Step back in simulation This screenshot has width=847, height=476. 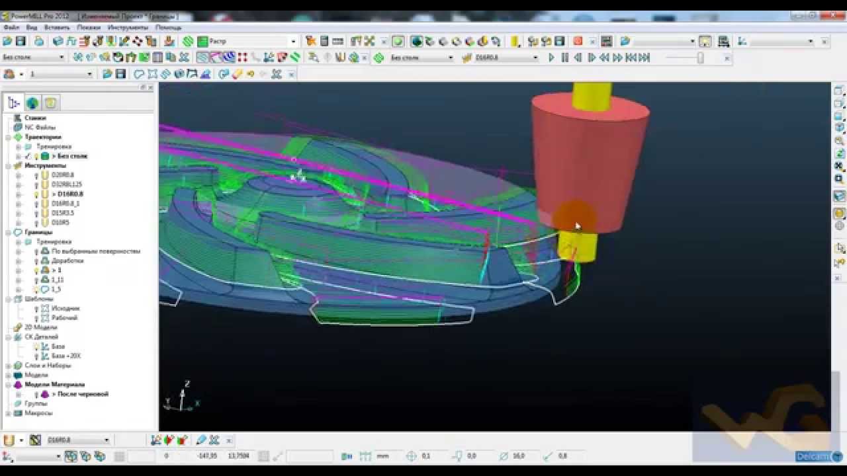[578, 58]
